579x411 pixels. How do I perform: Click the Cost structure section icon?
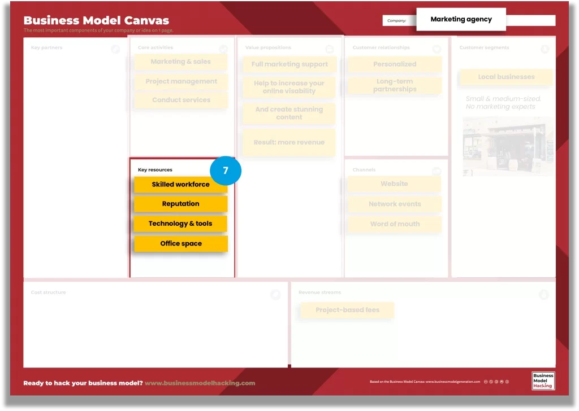coord(275,294)
